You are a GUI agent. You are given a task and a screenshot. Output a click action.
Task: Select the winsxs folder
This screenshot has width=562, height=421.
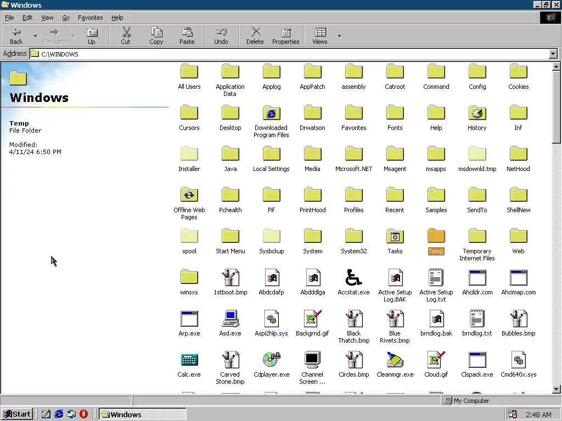[189, 282]
